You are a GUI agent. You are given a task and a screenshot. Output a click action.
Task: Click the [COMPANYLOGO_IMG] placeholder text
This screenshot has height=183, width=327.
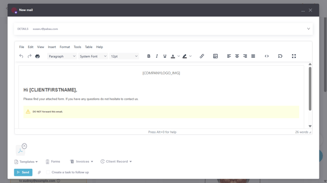(161, 73)
